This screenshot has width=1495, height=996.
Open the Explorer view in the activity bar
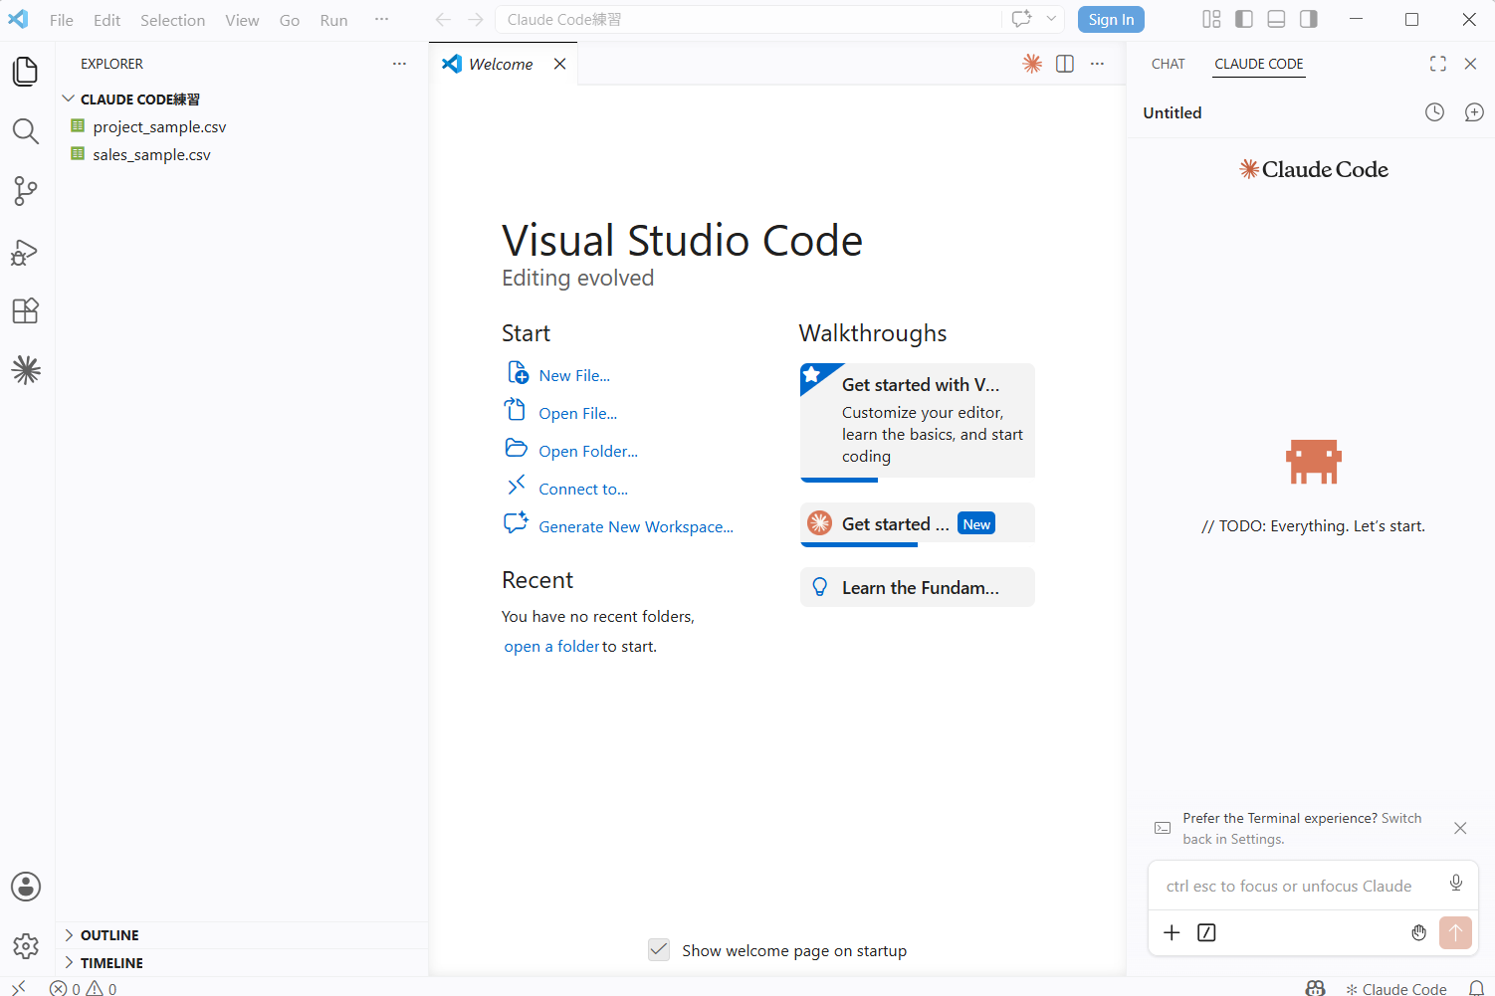(26, 72)
